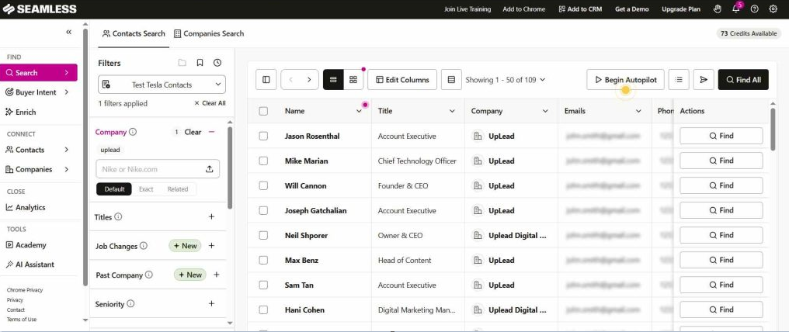Click the upload icon in company input

(210, 169)
